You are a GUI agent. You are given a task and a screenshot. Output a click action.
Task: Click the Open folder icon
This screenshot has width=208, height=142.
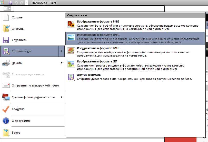pyautogui.click(x=6, y=29)
